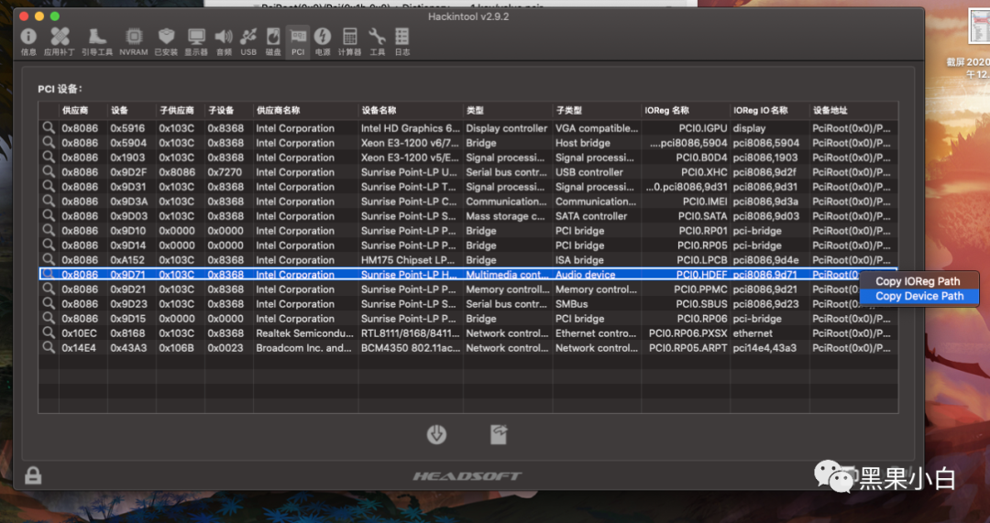Click the download PCI IDs update button

(436, 434)
